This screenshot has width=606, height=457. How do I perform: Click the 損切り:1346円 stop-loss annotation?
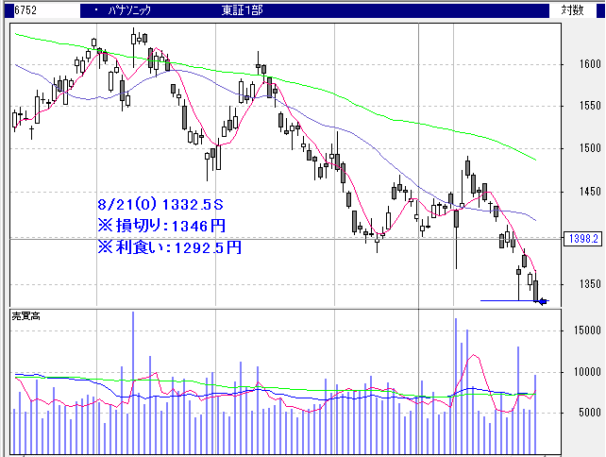161,226
